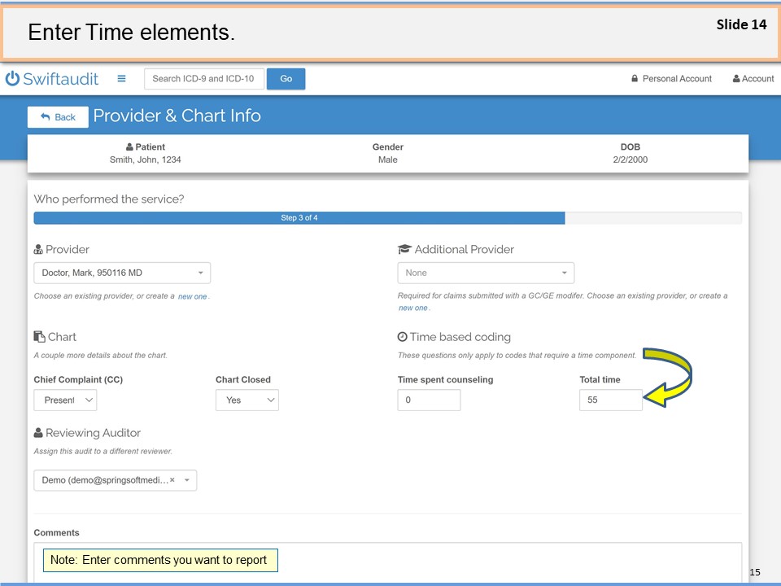The height and width of the screenshot is (586, 781).
Task: Click the Provider doctor icon
Action: point(38,250)
